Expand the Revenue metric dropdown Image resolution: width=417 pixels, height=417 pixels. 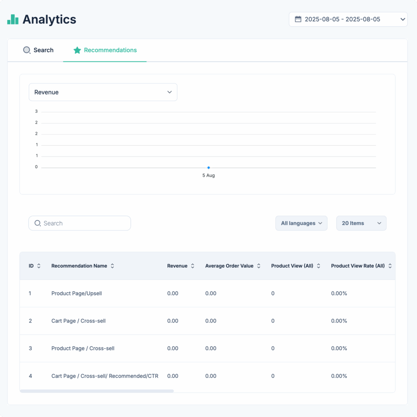tap(103, 92)
